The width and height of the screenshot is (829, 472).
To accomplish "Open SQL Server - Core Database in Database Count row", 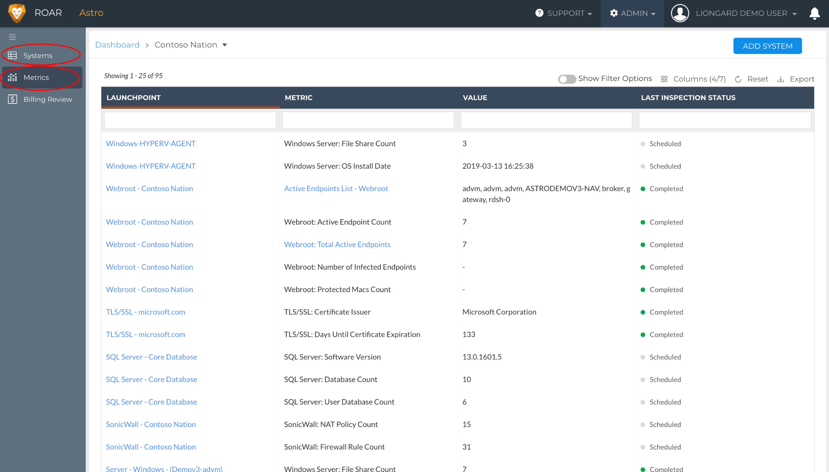I will (151, 379).
